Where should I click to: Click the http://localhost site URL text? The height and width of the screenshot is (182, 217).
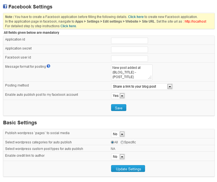[195, 21]
